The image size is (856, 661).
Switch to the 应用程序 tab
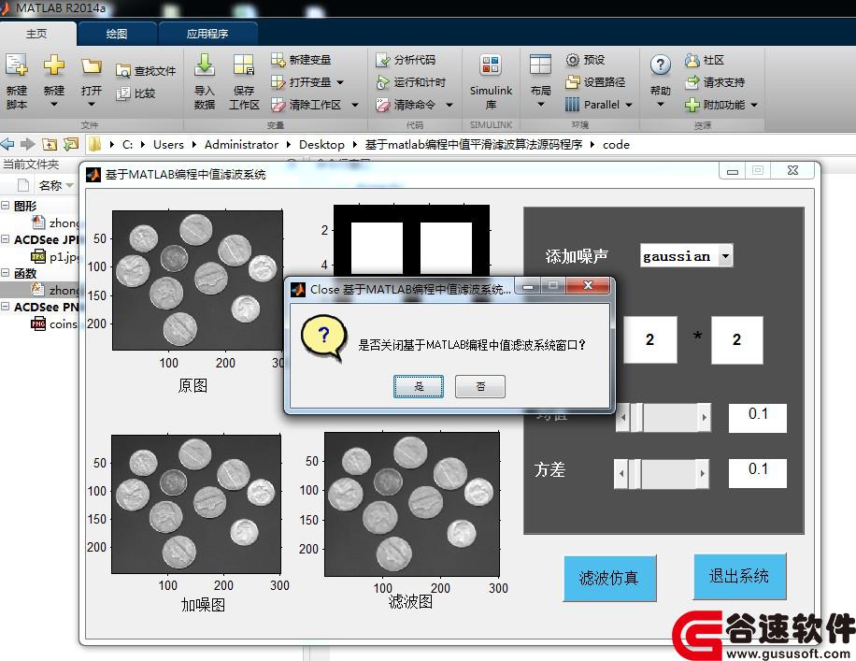click(x=207, y=34)
